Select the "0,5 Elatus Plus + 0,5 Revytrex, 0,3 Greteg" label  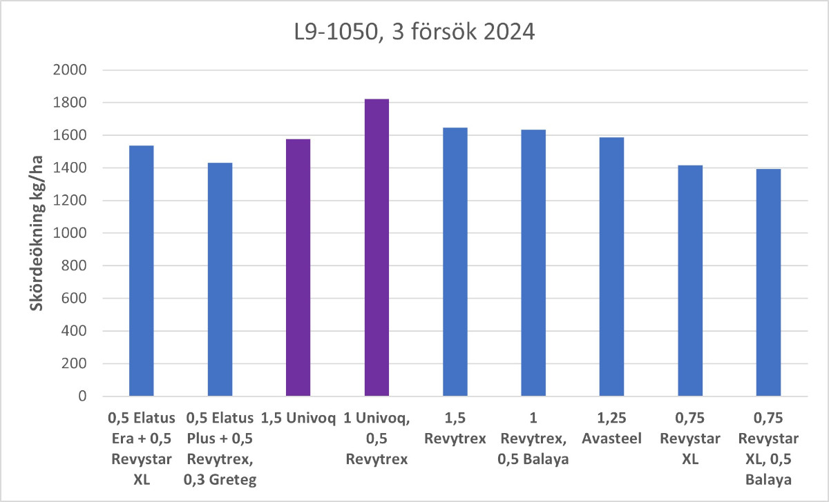coord(220,448)
